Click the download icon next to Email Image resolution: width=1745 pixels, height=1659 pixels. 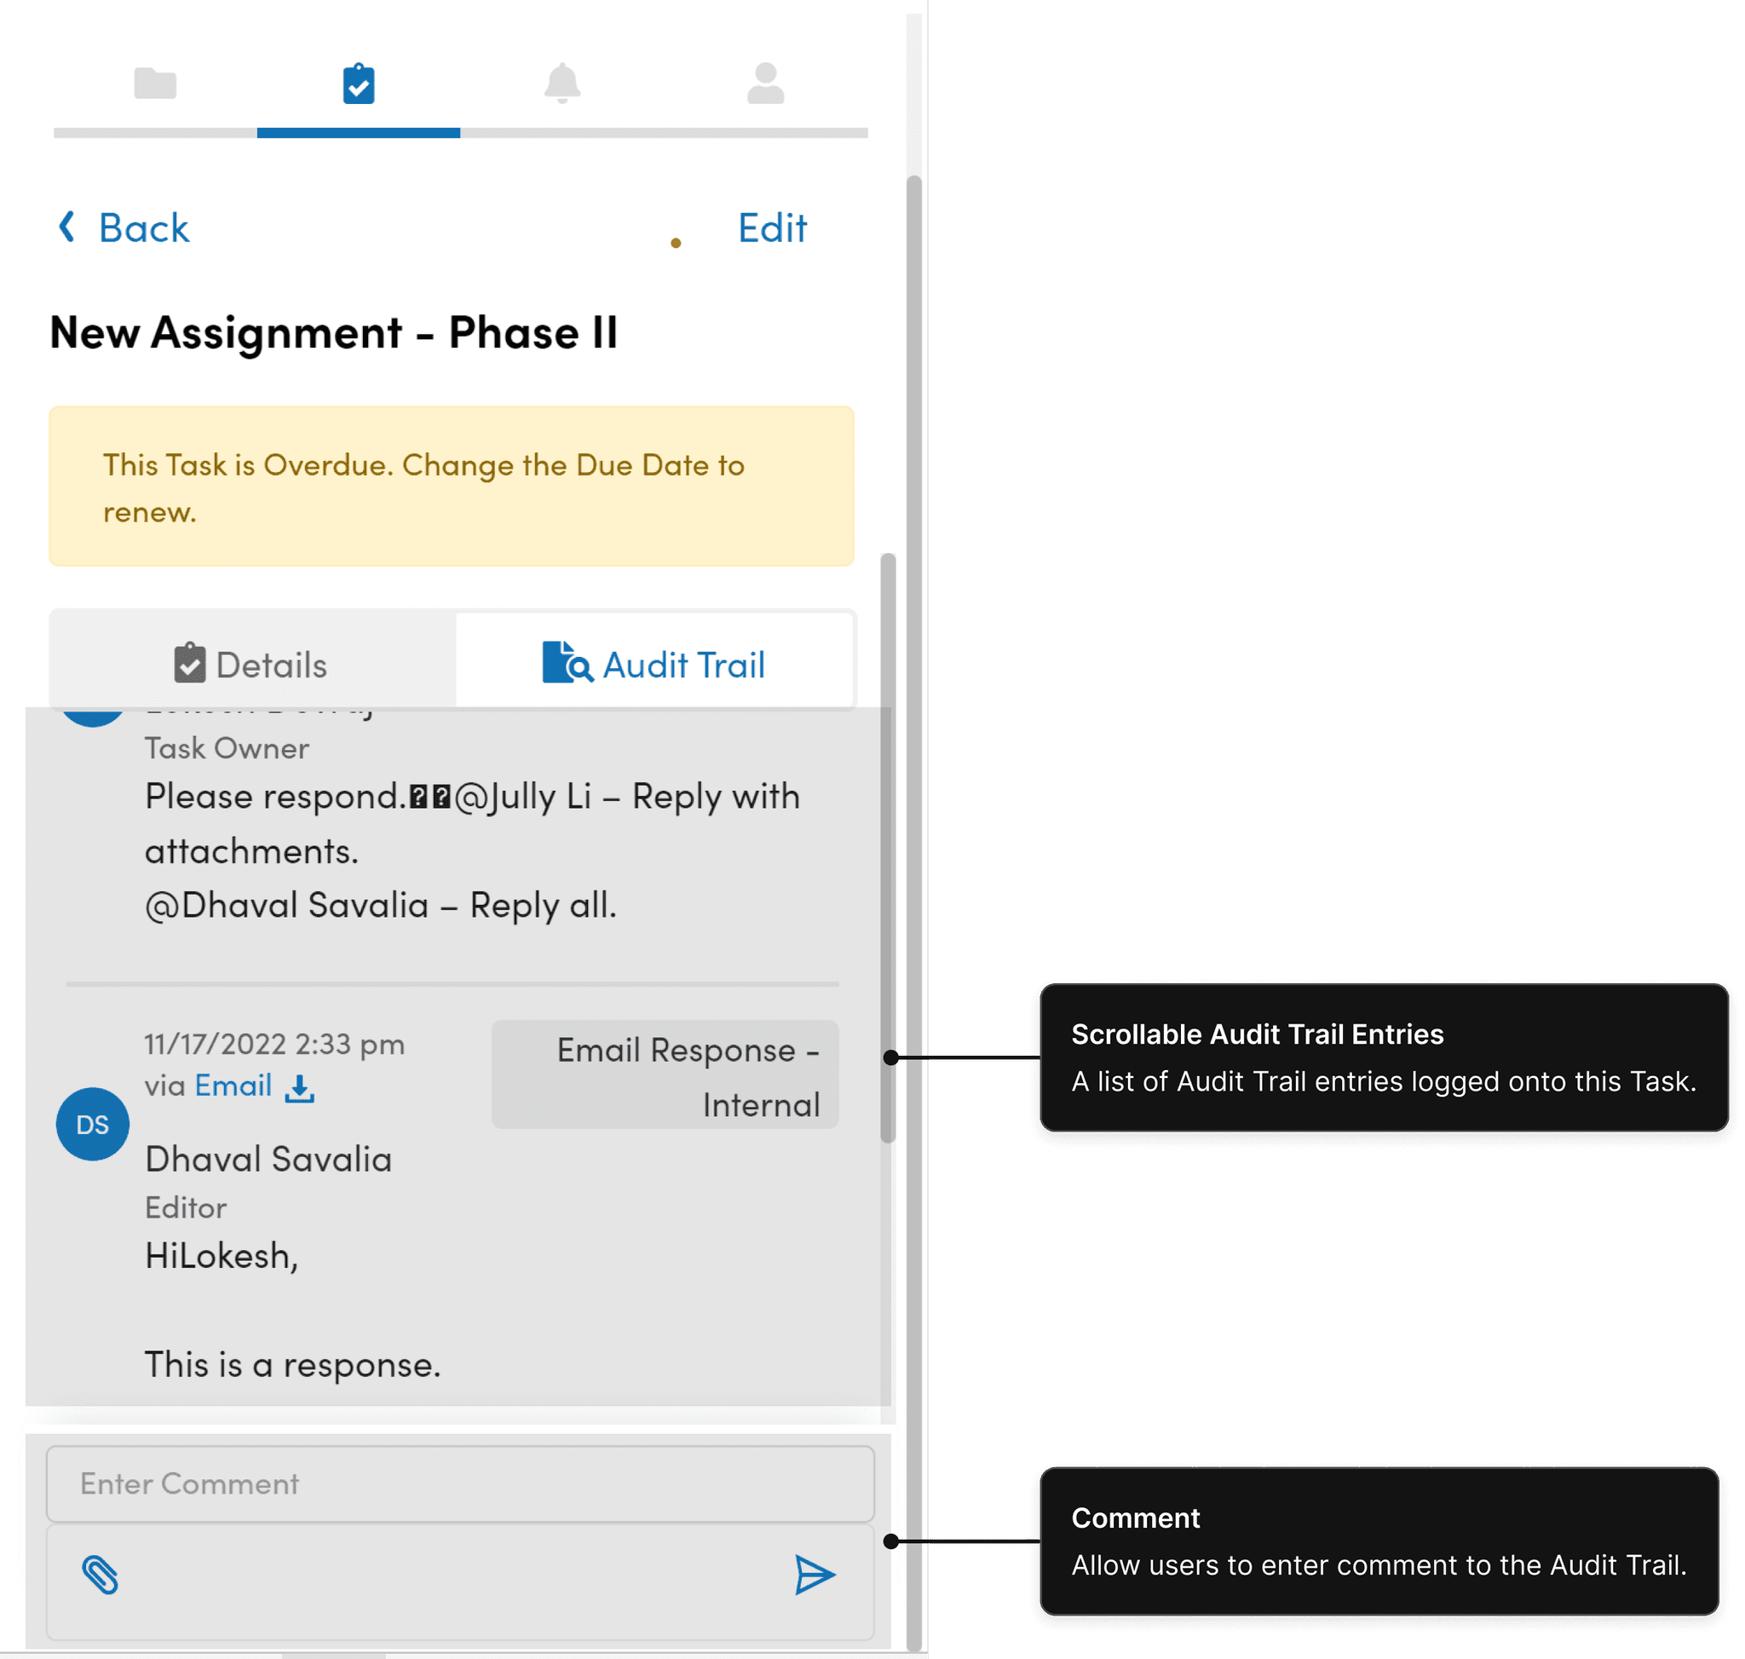click(300, 1089)
